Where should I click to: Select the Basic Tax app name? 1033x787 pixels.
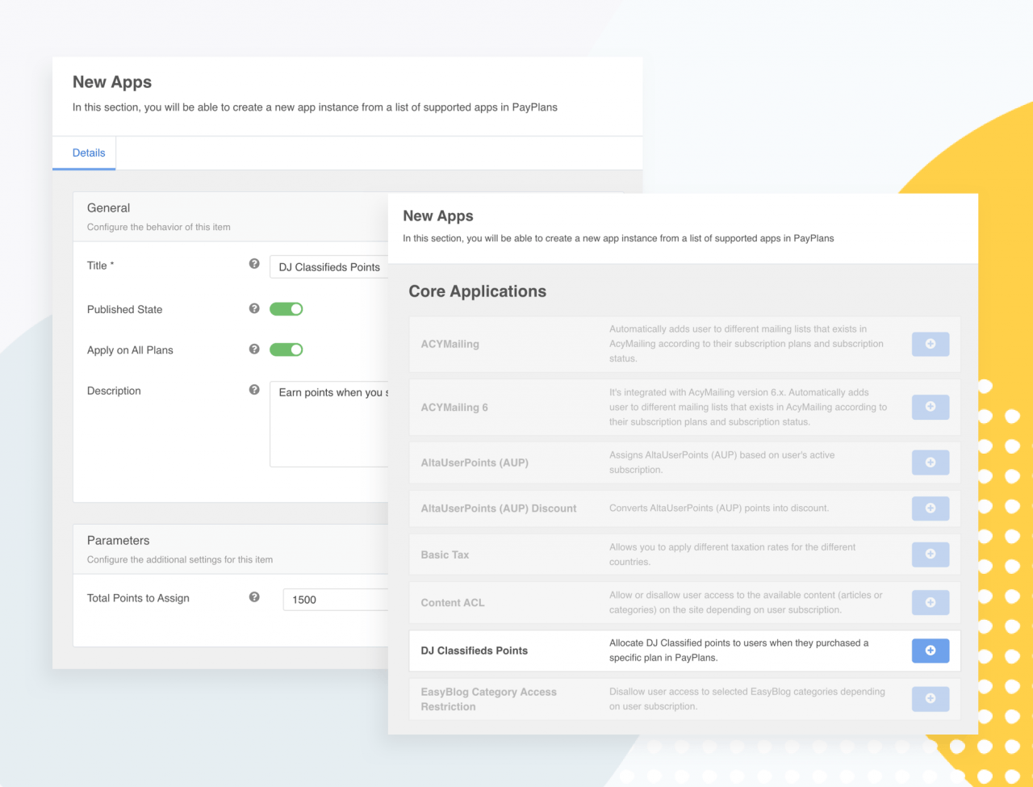tap(445, 555)
